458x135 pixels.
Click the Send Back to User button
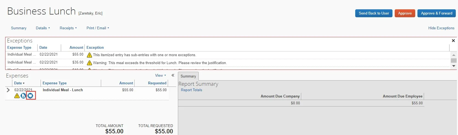[x=374, y=13]
